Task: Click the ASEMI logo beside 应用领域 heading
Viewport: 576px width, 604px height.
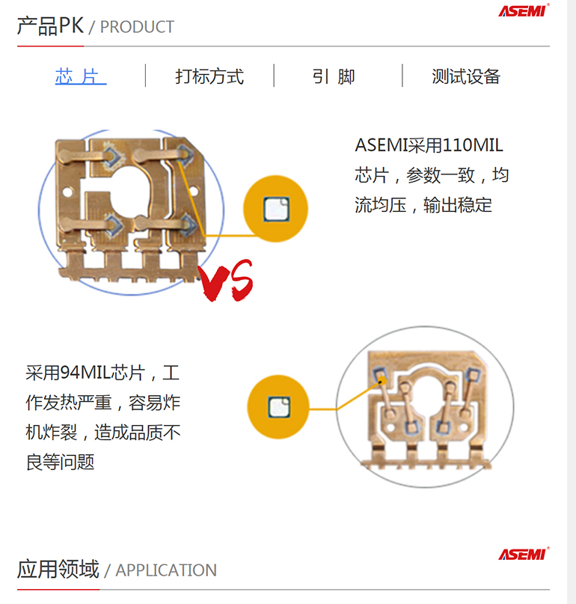Action: tap(524, 554)
